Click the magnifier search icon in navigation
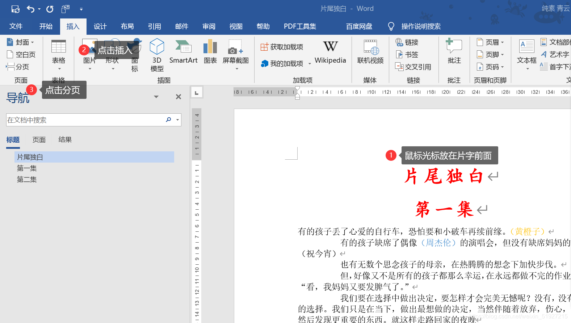 169,119
